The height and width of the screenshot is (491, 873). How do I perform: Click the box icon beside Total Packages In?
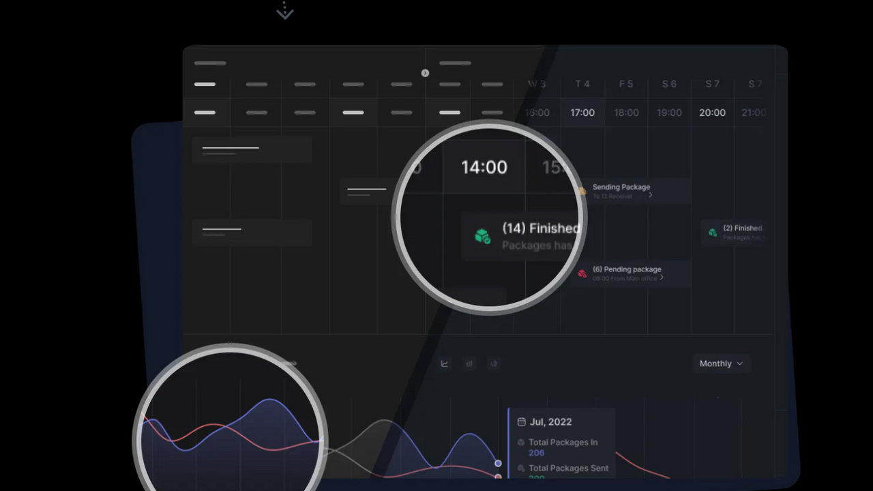522,443
